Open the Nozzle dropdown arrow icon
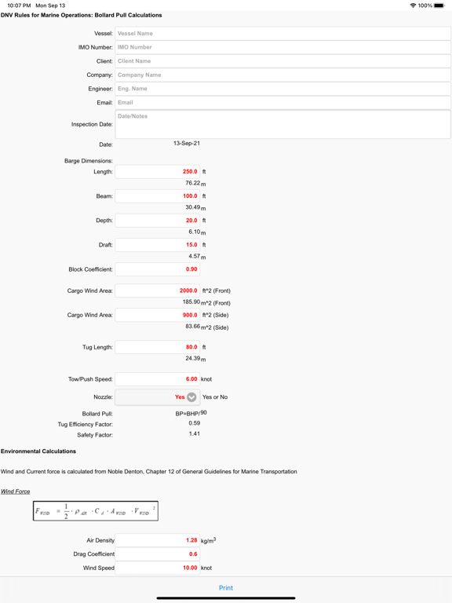This screenshot has width=452, height=603. tap(191, 397)
